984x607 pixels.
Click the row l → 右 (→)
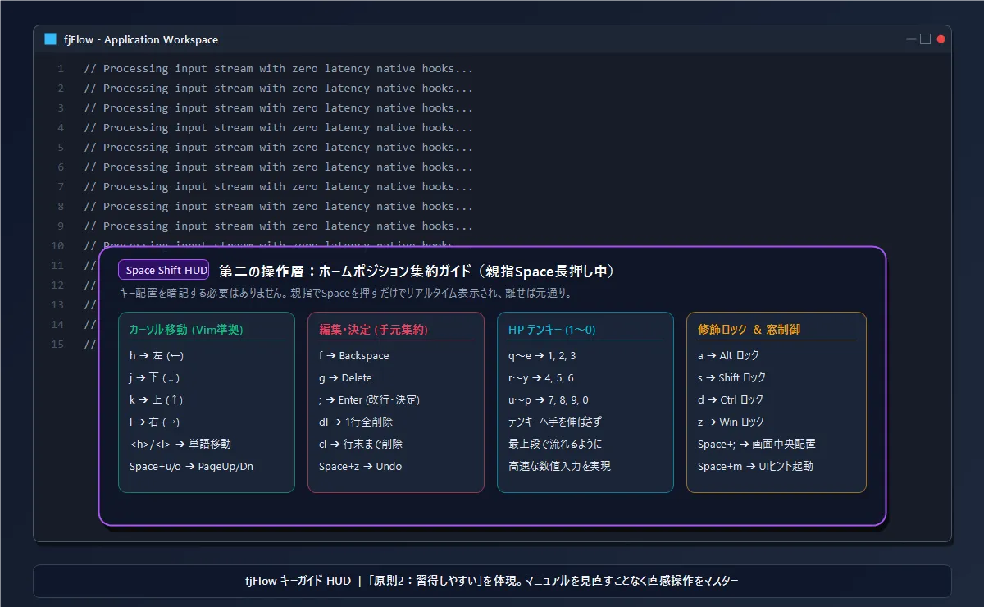click(154, 422)
